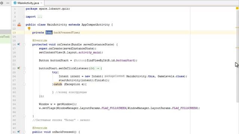239x134 pixels.
Task: Jump to the lower yellow warning stripe mark
Action: click(x=237, y=48)
